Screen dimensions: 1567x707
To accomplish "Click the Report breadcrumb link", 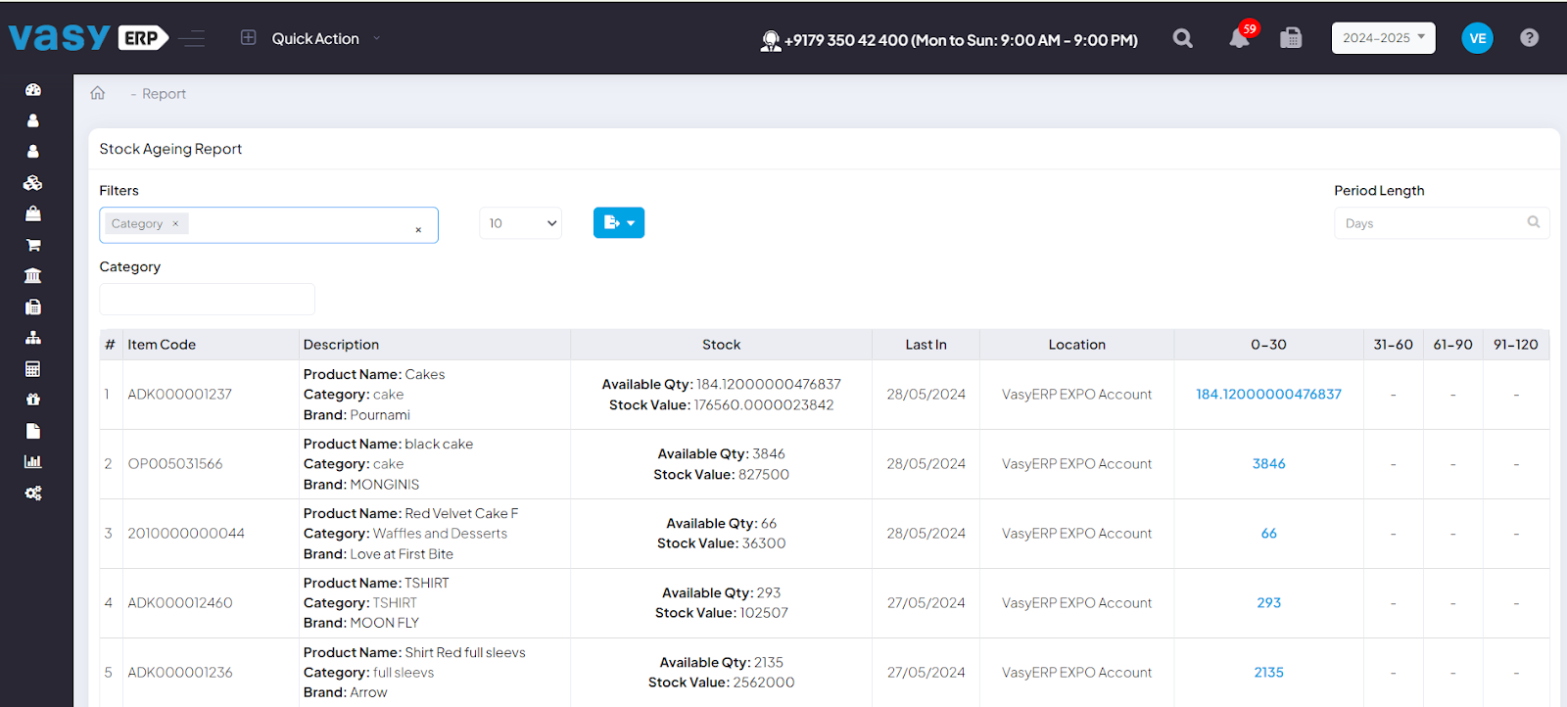I will [164, 94].
